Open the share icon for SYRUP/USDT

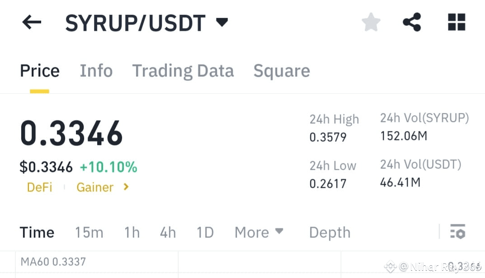(411, 21)
